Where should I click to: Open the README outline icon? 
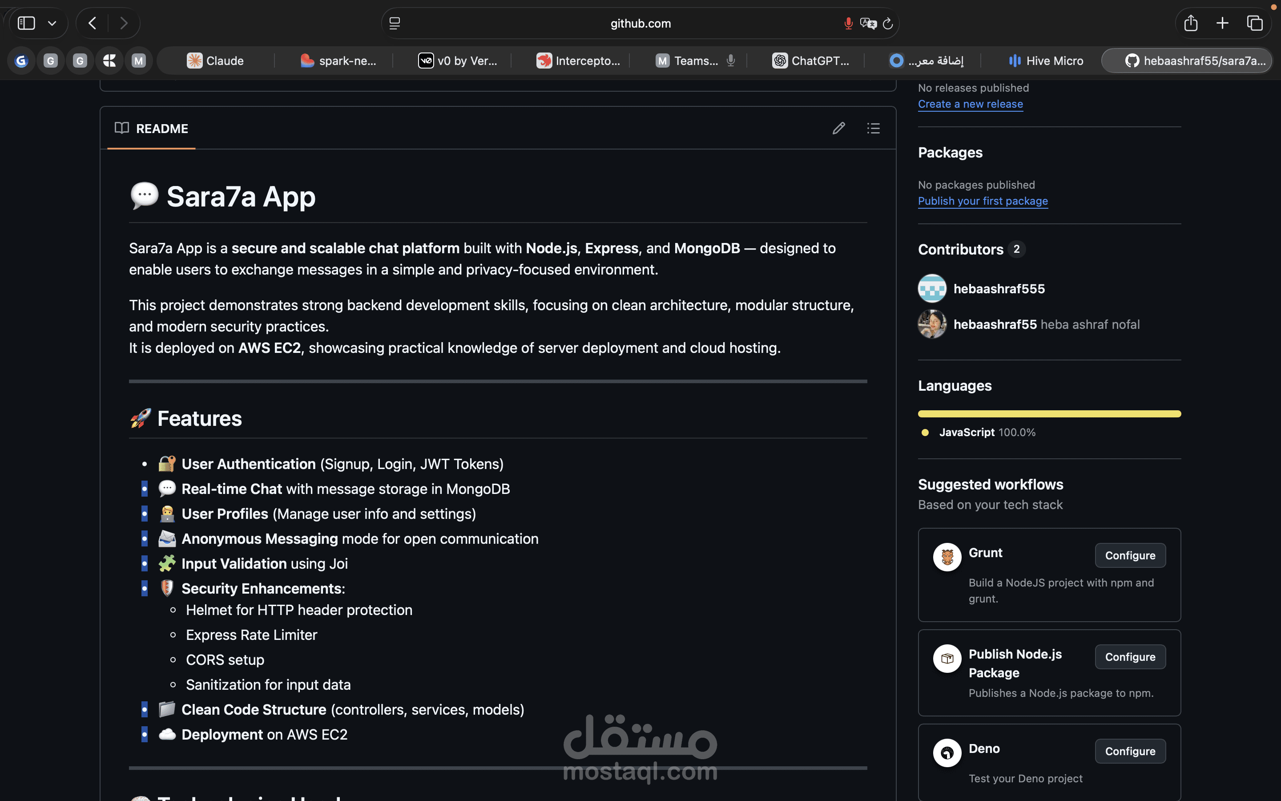coord(874,128)
